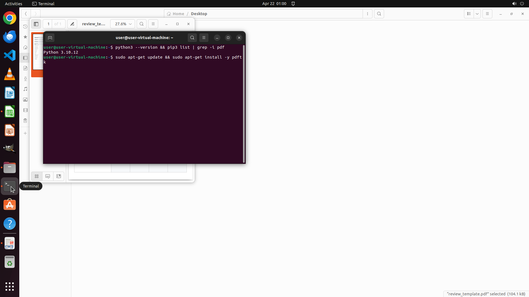The width and height of the screenshot is (529, 297).
Task: Switch sidebar to bookmarks view
Action: tap(59, 176)
